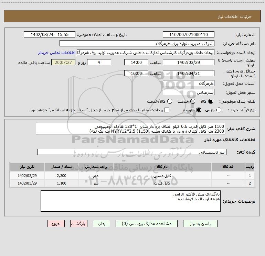
Task: Click quantity cell 1,100
Action: [x=62, y=183]
